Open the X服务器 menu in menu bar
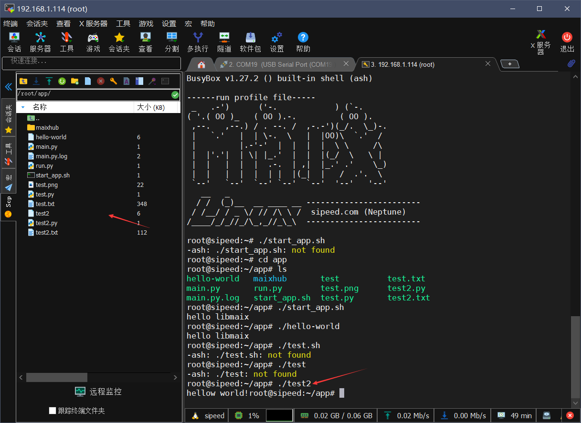 point(93,23)
